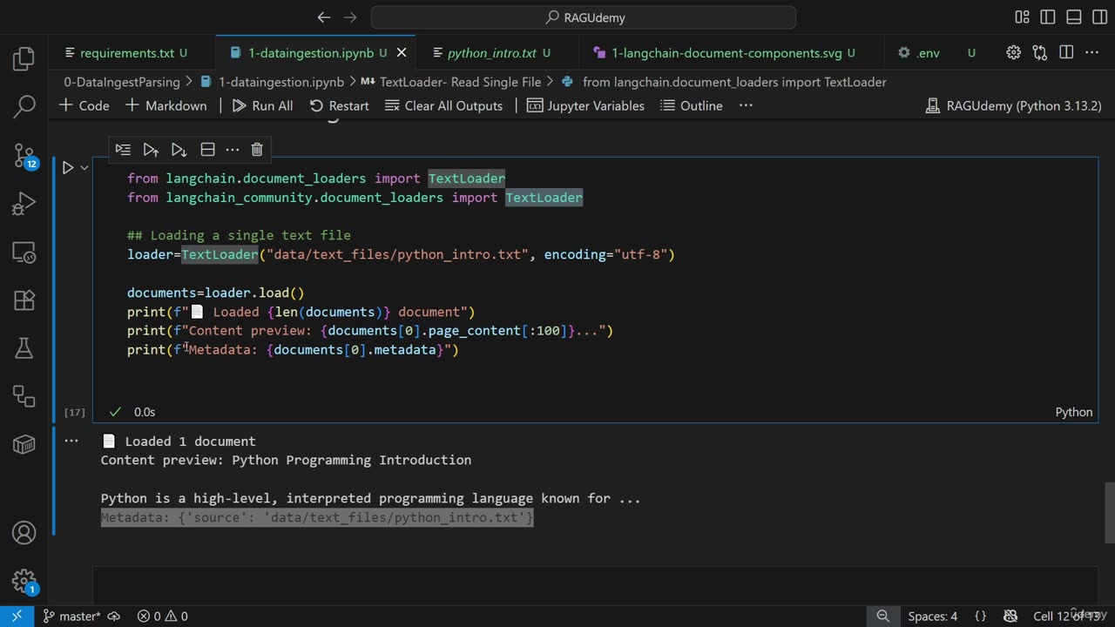This screenshot has width=1115, height=627.
Task: Click the Split Cell icon in cell toolbar
Action: coord(207,150)
